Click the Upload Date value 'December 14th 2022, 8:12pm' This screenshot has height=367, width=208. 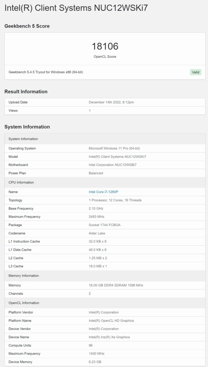(111, 102)
